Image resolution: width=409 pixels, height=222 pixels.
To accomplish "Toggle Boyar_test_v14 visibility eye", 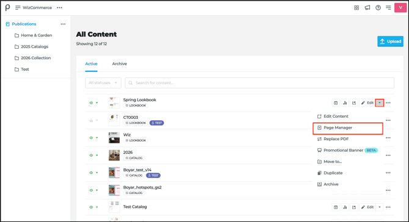I will click(x=91, y=173).
